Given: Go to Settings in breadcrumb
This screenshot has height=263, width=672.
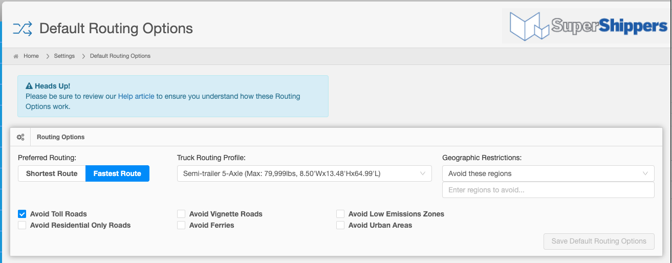Looking at the screenshot, I should 64,56.
